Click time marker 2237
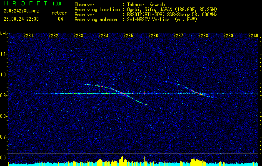The image size is (262, 166). click(178, 36)
